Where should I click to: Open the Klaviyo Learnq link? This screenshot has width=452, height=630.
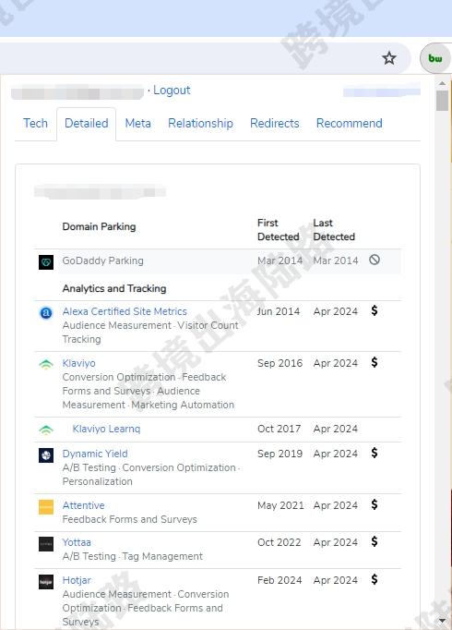[x=106, y=429]
